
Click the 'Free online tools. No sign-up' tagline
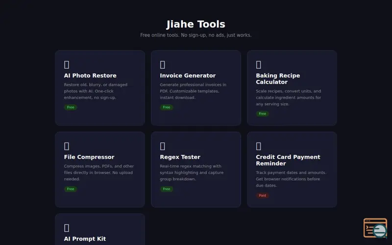(196, 35)
